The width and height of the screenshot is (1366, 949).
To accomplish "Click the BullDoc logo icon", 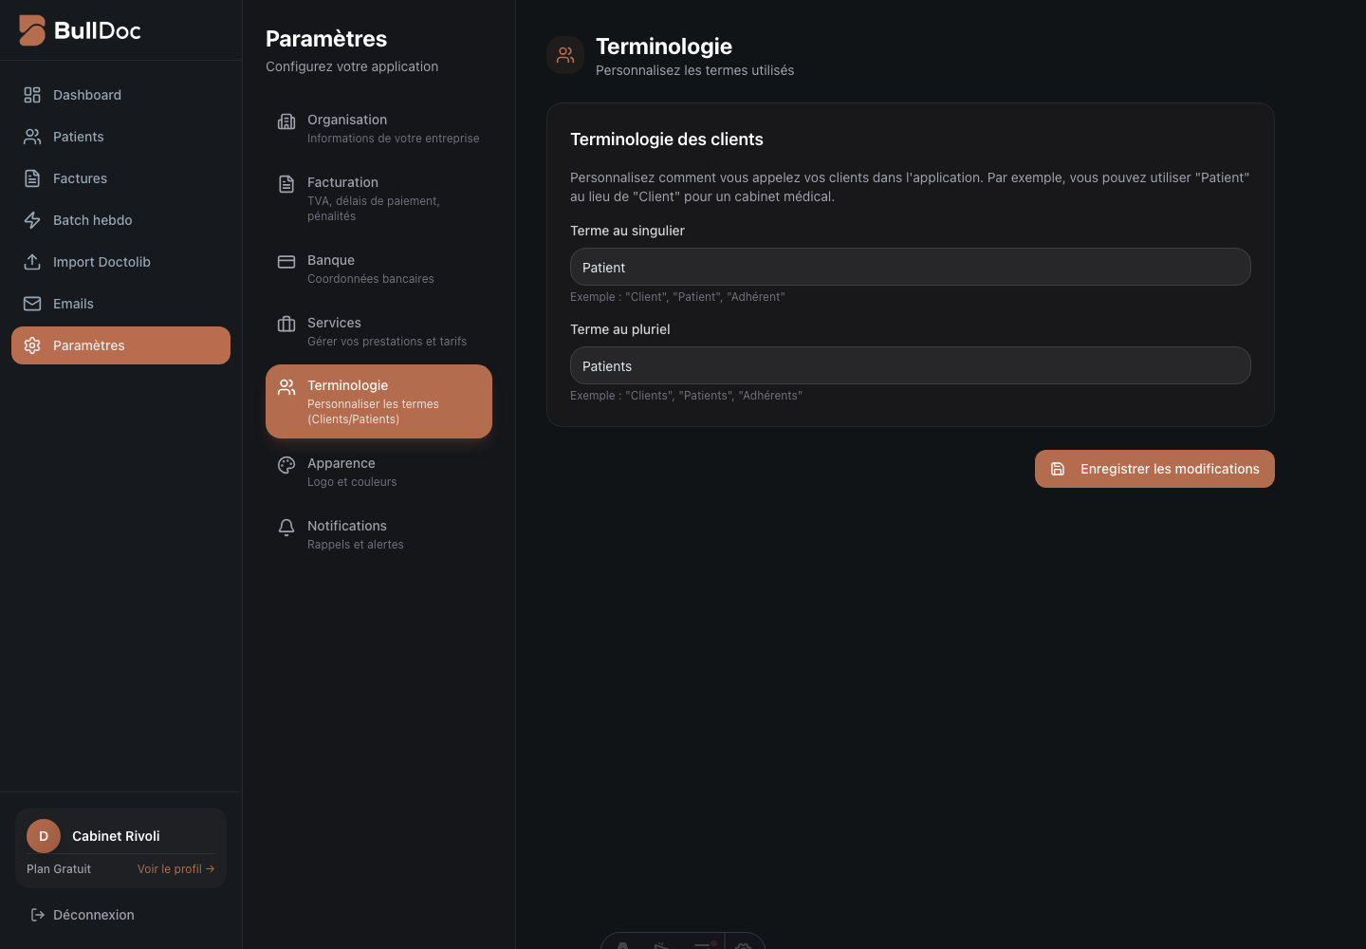I will (x=32, y=30).
